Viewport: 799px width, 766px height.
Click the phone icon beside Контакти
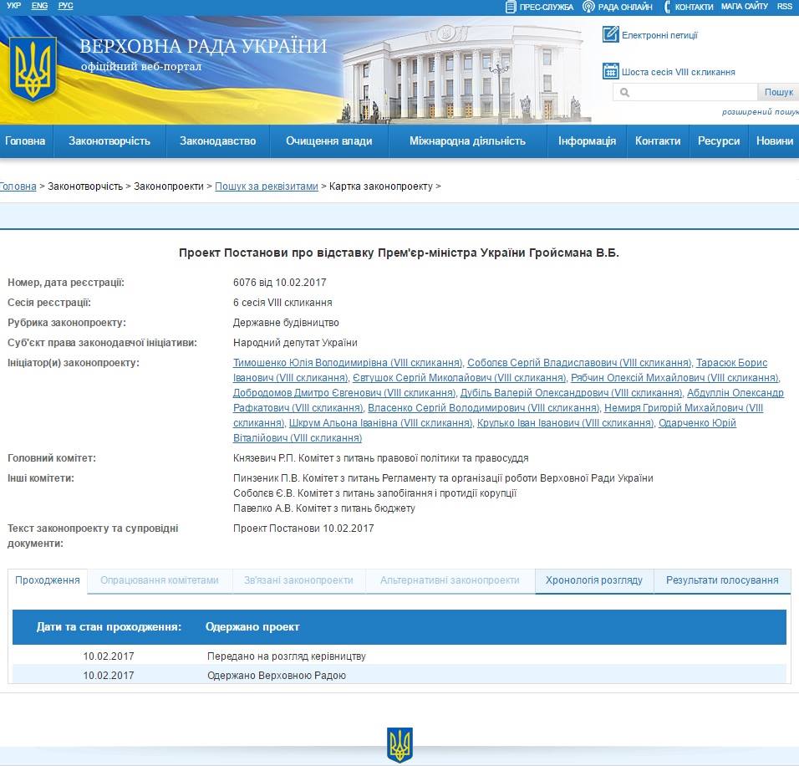pos(668,7)
